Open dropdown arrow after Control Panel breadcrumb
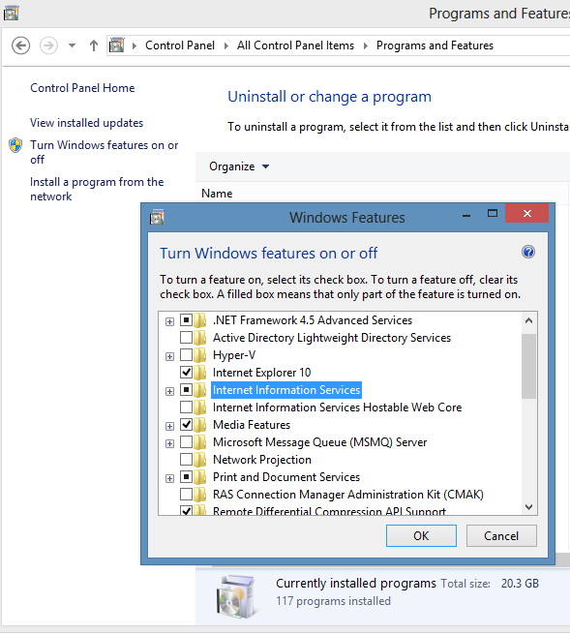The height and width of the screenshot is (634, 570). pyautogui.click(x=226, y=45)
